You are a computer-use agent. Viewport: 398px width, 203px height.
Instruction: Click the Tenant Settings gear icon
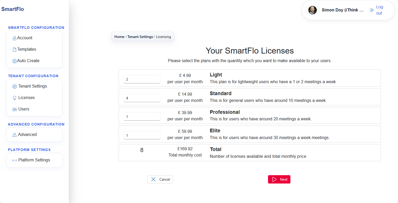pyautogui.click(x=15, y=87)
